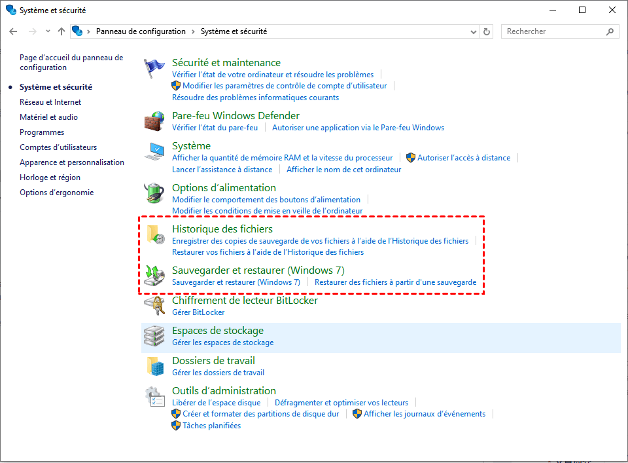Click the Options d'alimentation battery icon
The width and height of the screenshot is (628, 463).
[154, 193]
